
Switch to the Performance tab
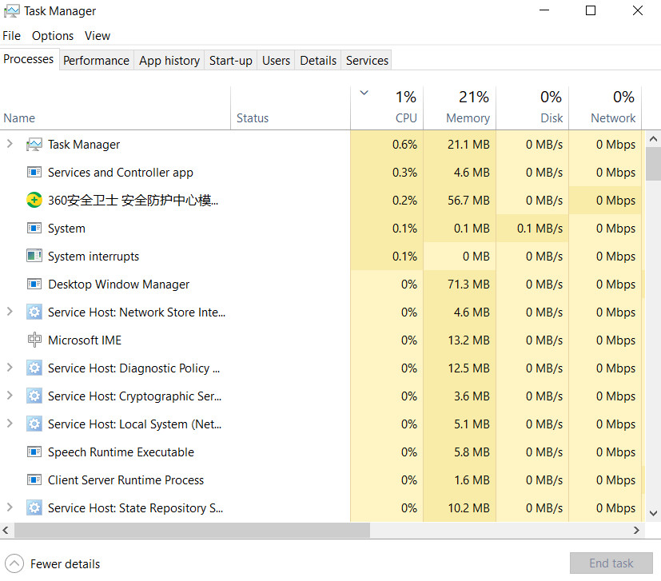[96, 60]
